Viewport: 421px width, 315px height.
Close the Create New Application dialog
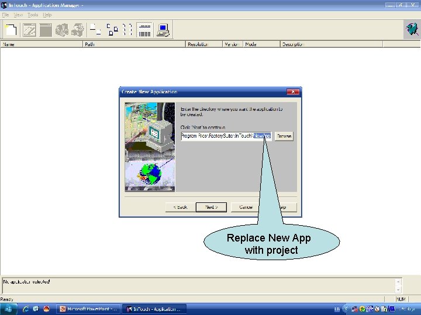pyautogui.click(x=293, y=92)
